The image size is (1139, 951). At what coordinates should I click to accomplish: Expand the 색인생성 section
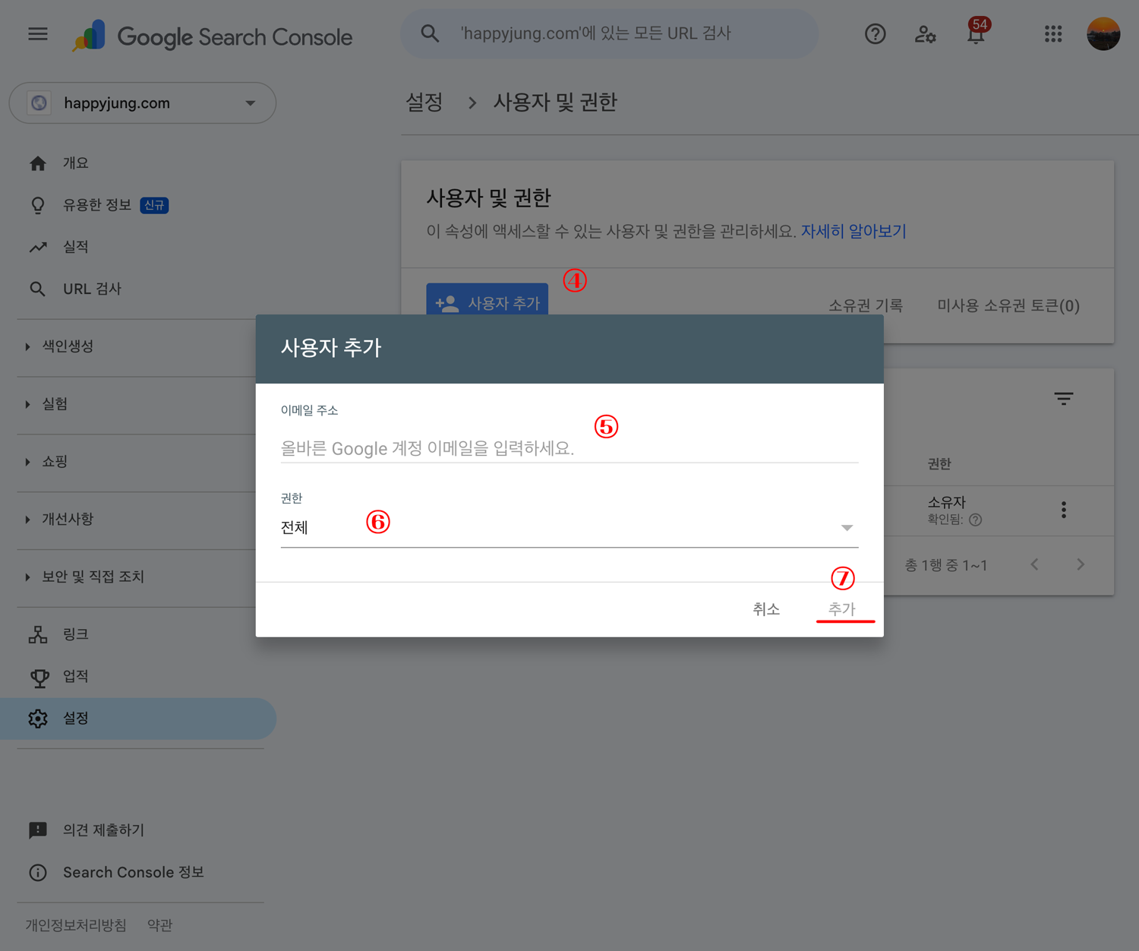pos(67,346)
